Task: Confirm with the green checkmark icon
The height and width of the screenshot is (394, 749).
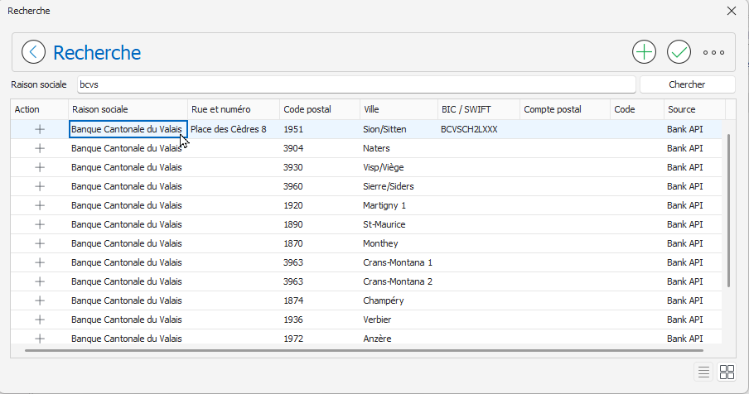Action: (679, 52)
